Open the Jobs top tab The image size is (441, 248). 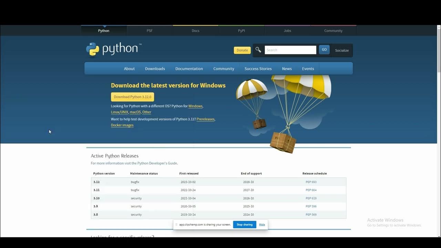pyautogui.click(x=287, y=31)
